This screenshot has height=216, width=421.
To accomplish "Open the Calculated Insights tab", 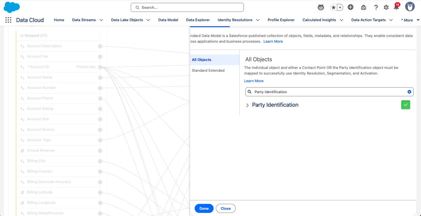I will [319, 20].
